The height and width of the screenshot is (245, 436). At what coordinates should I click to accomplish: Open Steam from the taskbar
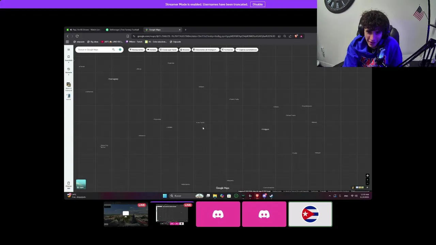pyautogui.click(x=271, y=196)
